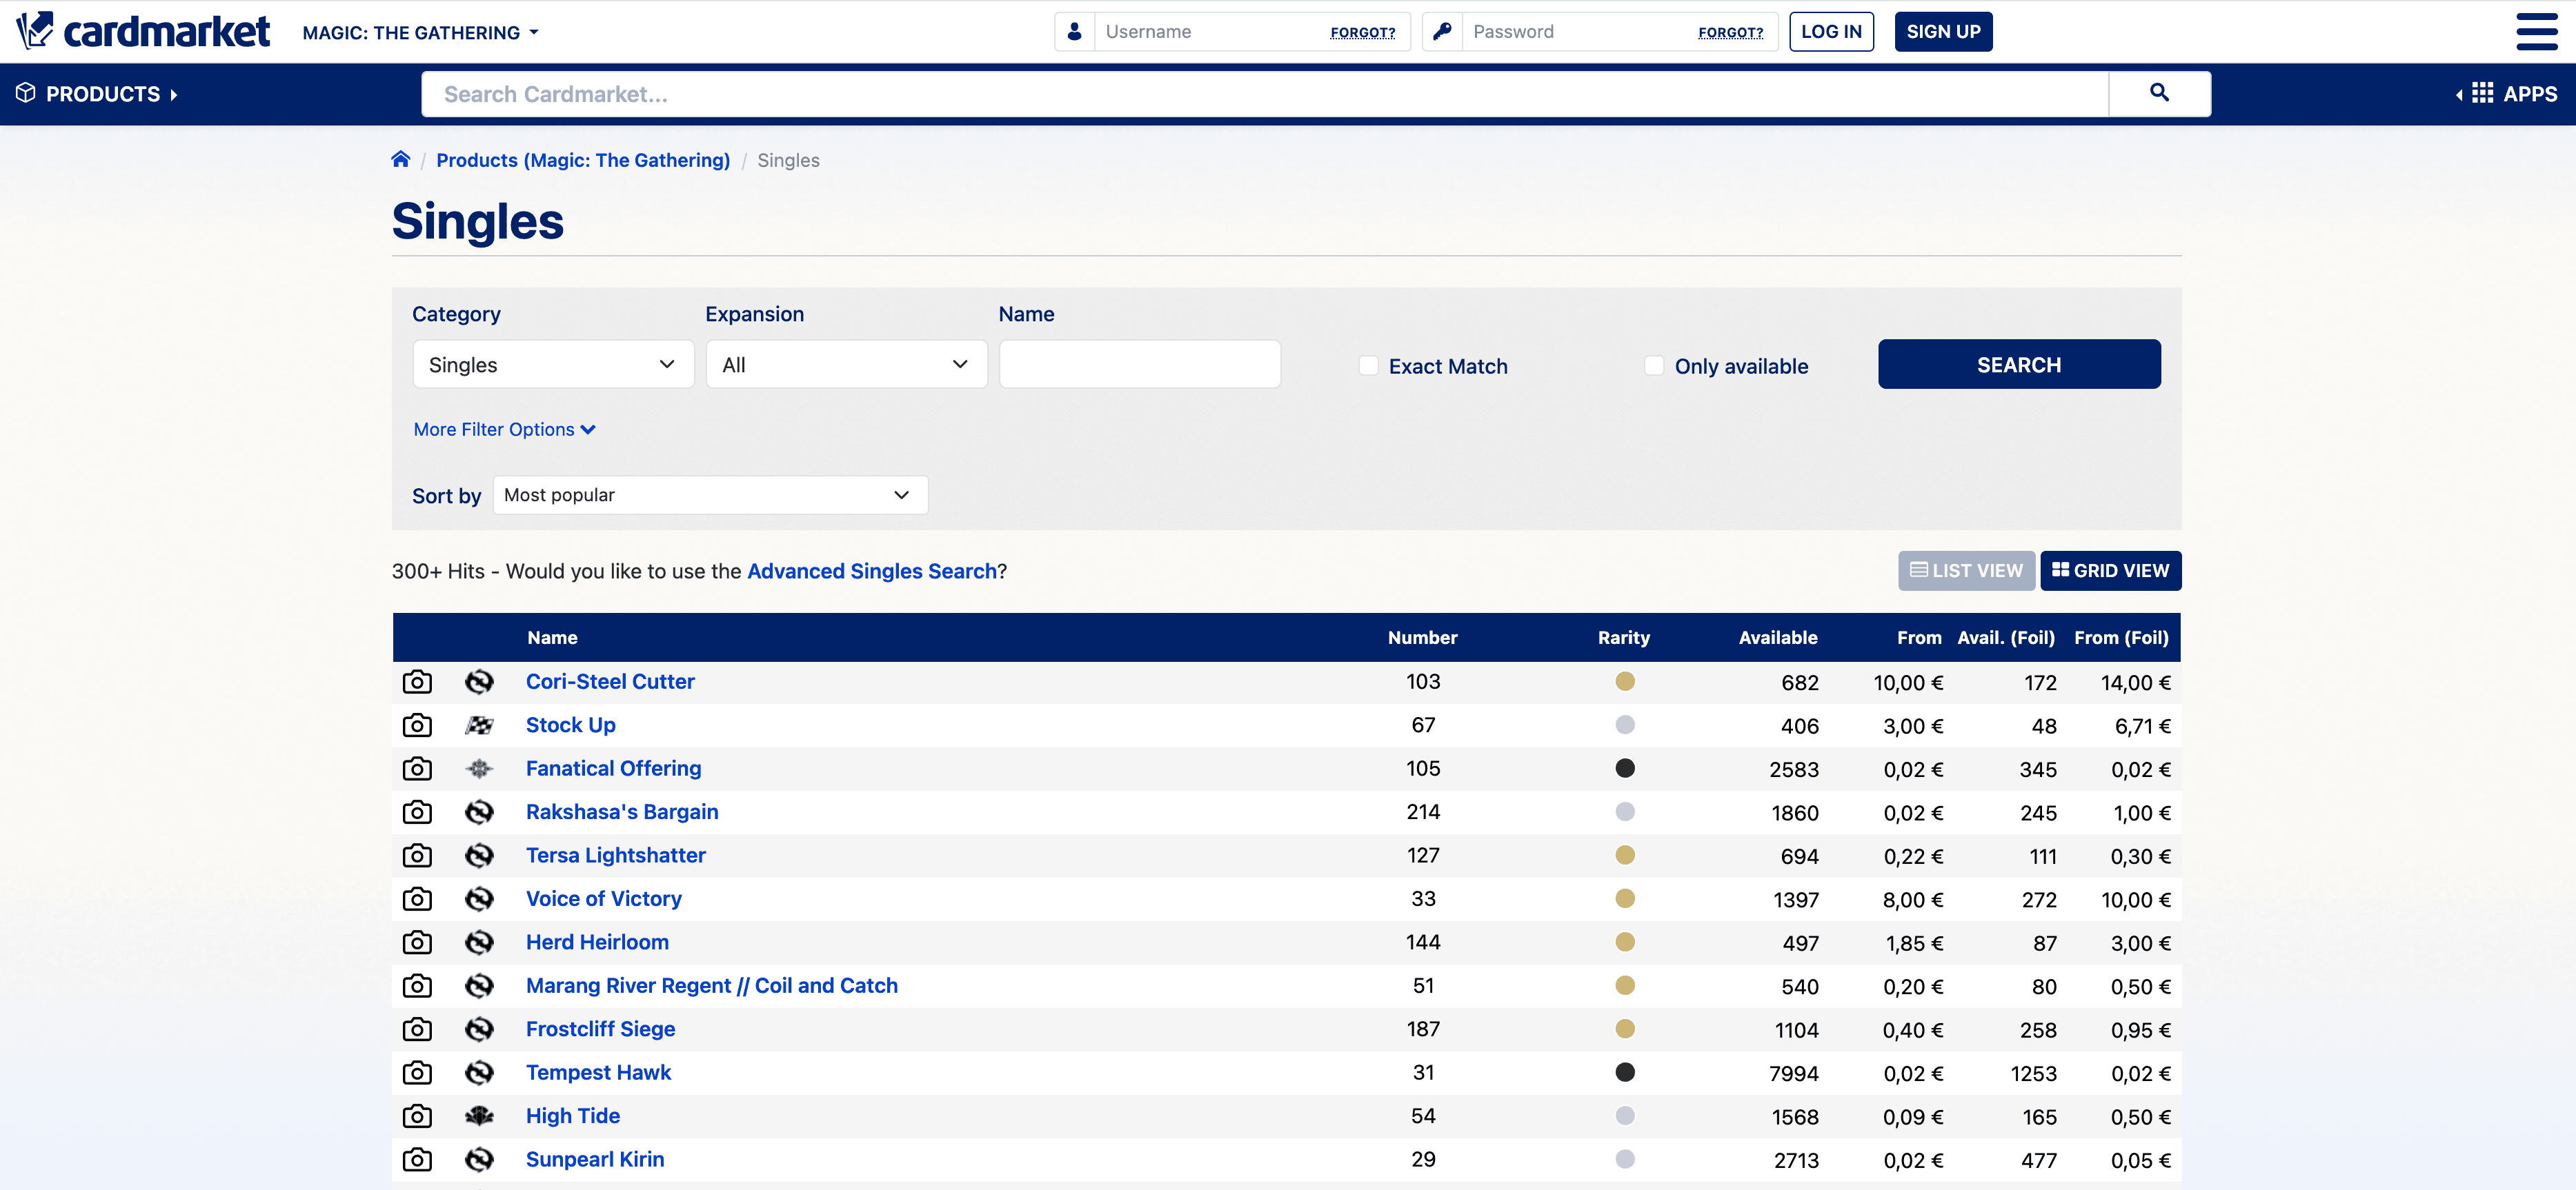Click the expansion symbol beside Stock Up

coord(479,725)
